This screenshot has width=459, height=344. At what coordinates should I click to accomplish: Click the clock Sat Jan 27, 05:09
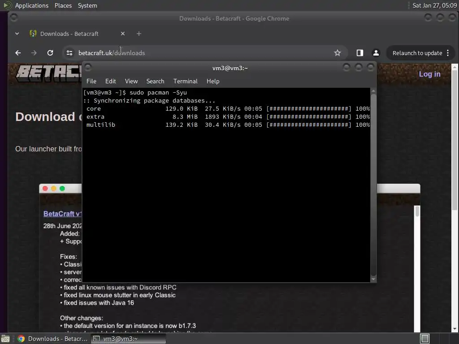434,5
